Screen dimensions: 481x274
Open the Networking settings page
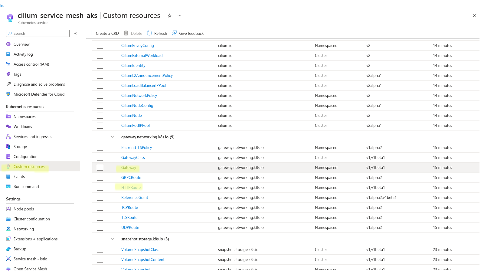point(24,229)
